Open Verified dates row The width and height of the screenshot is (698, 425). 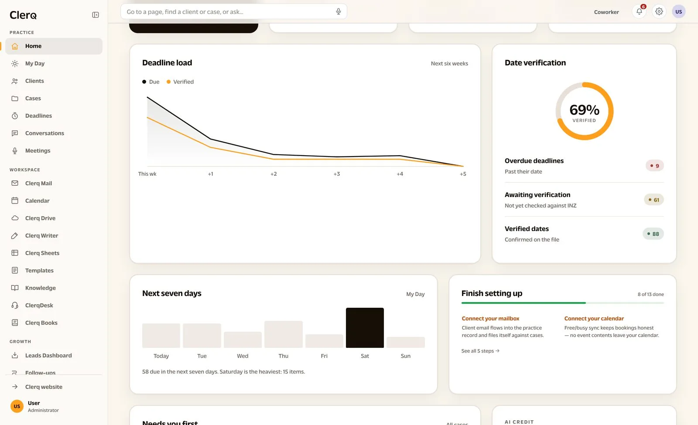584,234
